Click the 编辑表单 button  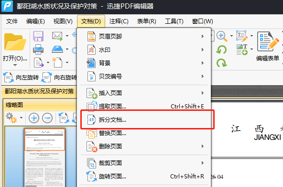268,46
